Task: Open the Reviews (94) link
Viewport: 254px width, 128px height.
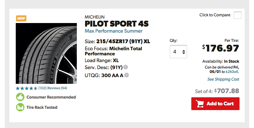Action: (x=57, y=88)
